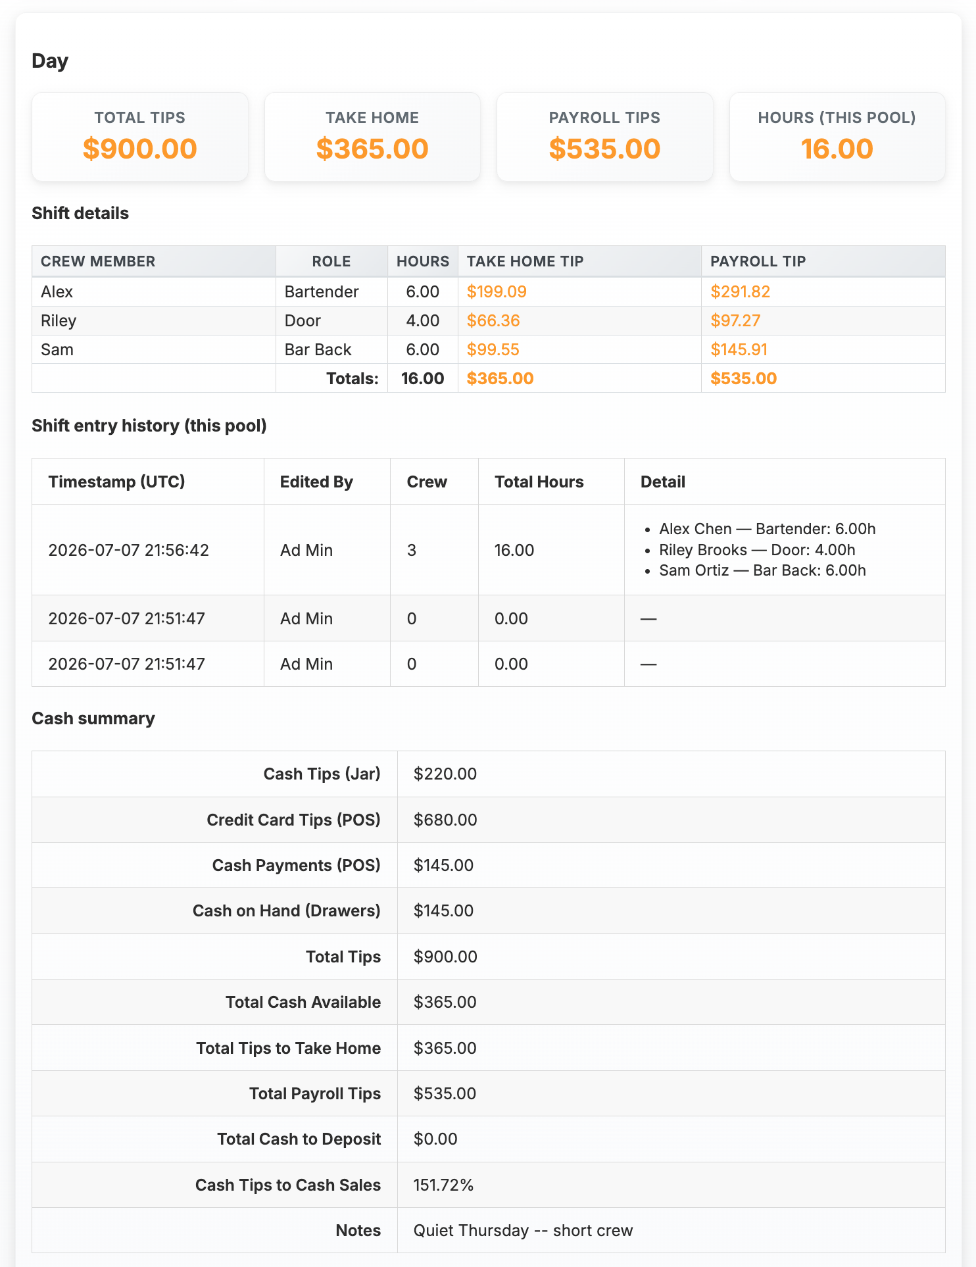The image size is (976, 1267).
Task: Click the Cash Payments (POS) label
Action: pyautogui.click(x=296, y=865)
